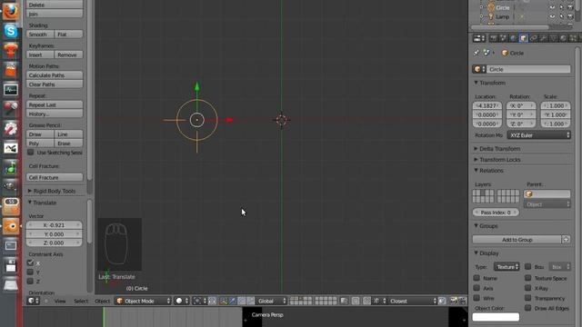Select the Render properties tab icon
This screenshot has width=582, height=327.
pyautogui.click(x=493, y=38)
